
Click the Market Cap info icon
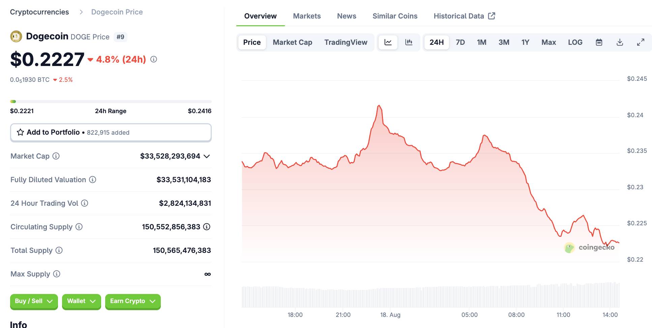point(56,156)
